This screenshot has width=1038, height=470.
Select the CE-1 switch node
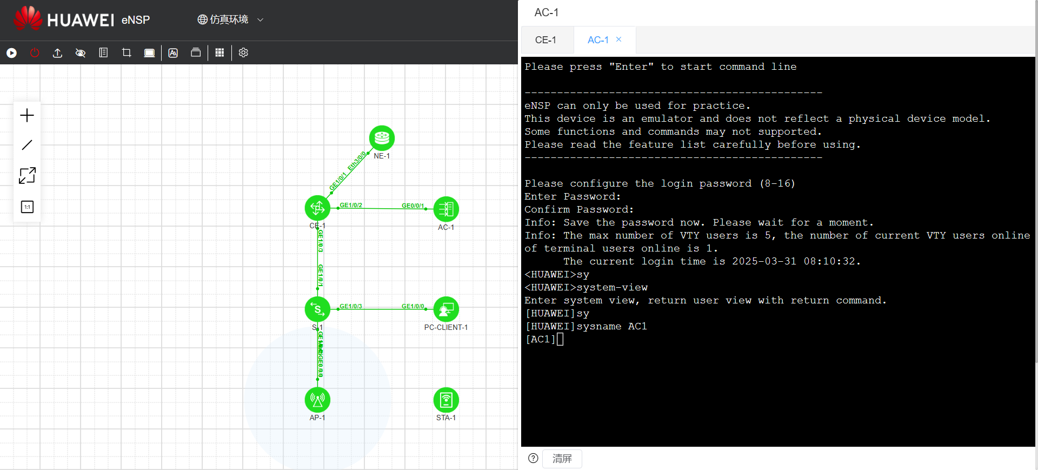pos(317,208)
